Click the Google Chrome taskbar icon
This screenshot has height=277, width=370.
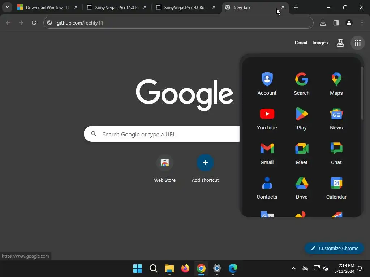click(x=201, y=268)
